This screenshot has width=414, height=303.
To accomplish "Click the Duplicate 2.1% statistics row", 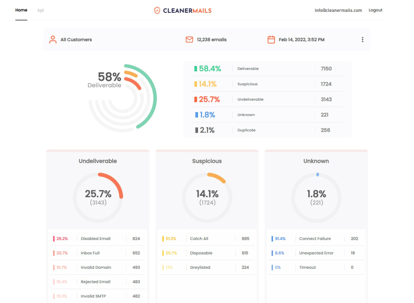I will pyautogui.click(x=267, y=130).
